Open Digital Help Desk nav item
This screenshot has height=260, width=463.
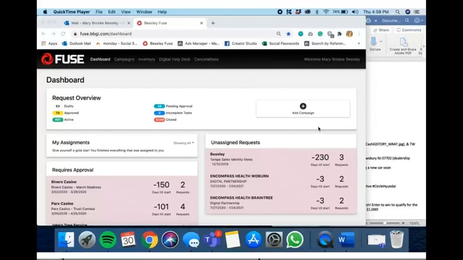point(174,59)
